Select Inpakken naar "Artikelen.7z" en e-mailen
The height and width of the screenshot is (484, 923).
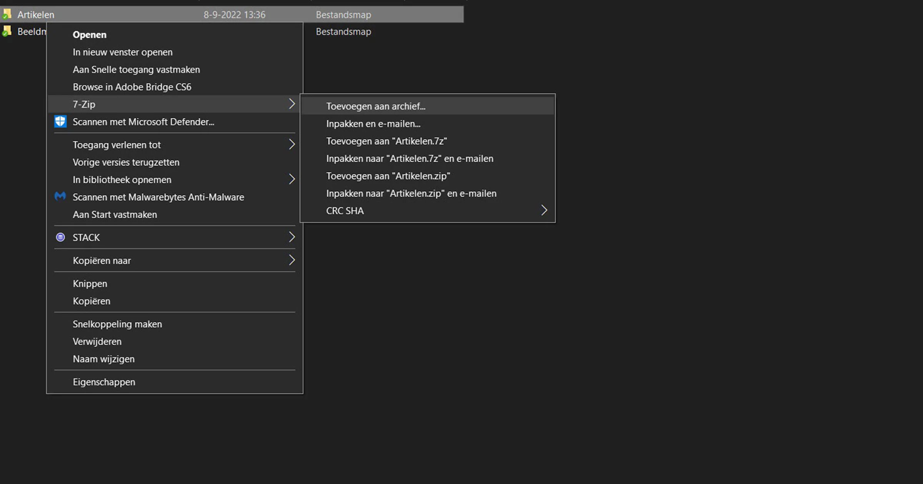pos(428,158)
